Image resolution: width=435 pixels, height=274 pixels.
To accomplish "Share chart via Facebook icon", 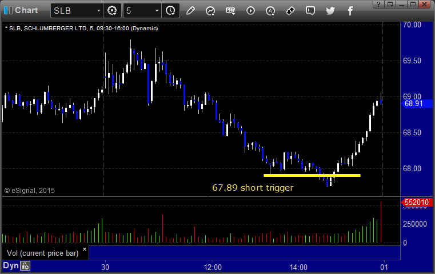I will (350, 11).
